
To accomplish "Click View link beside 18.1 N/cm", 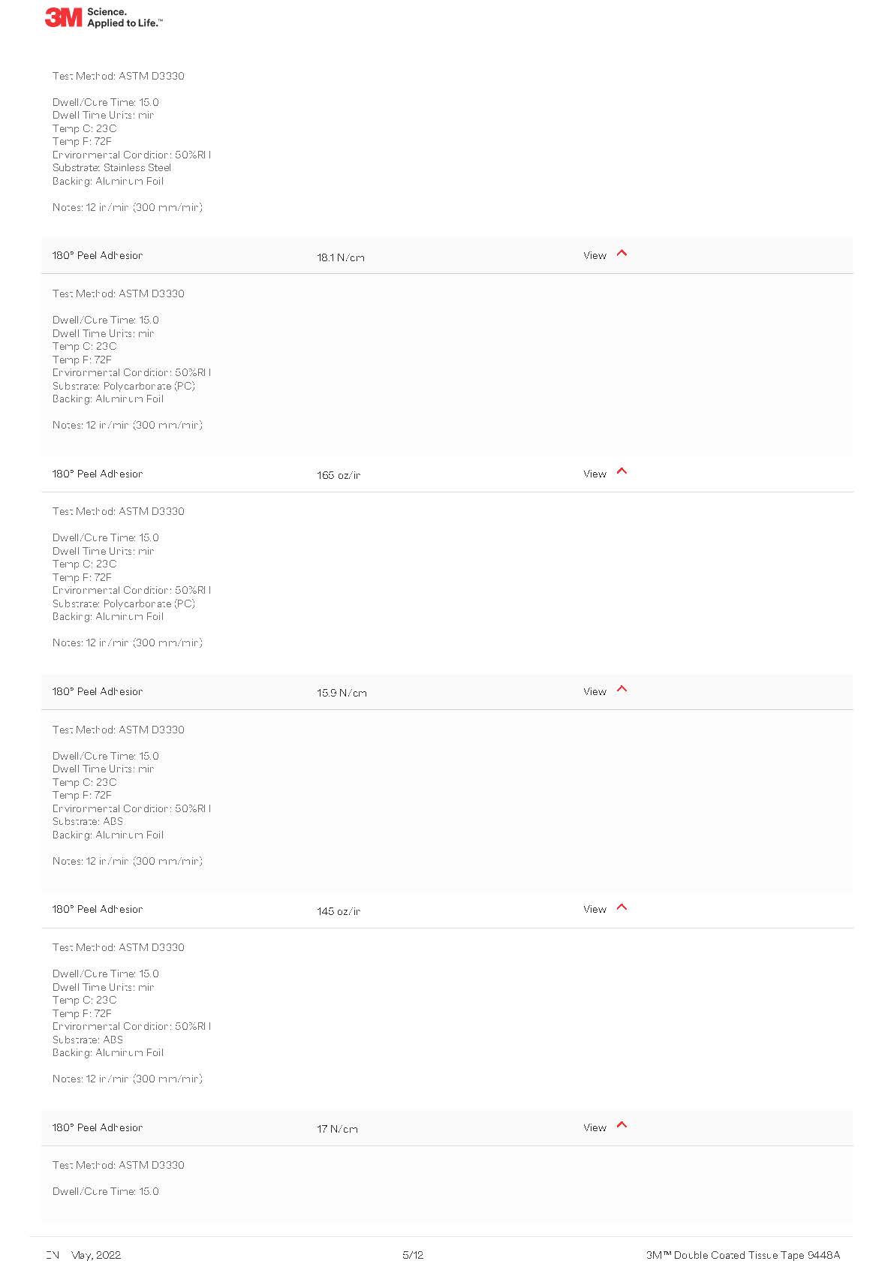I will (594, 256).
